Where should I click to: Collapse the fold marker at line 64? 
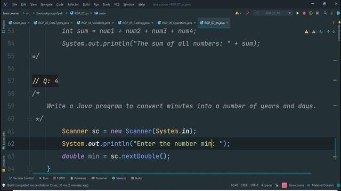coord(29,169)
